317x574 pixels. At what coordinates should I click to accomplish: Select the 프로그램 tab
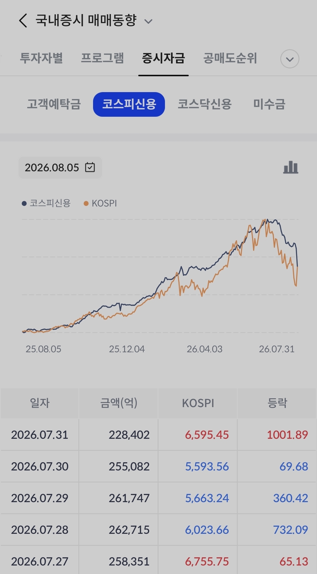click(x=102, y=58)
